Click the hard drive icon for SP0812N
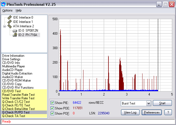This screenshot has height=125, width=176. [x=15, y=31]
